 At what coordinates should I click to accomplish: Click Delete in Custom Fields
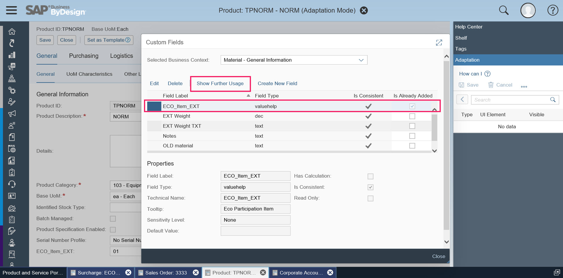[175, 83]
